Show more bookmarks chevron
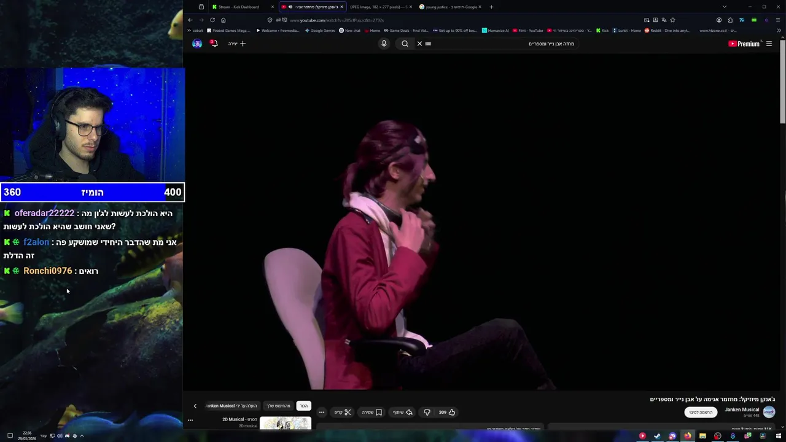786x442 pixels. (x=779, y=31)
